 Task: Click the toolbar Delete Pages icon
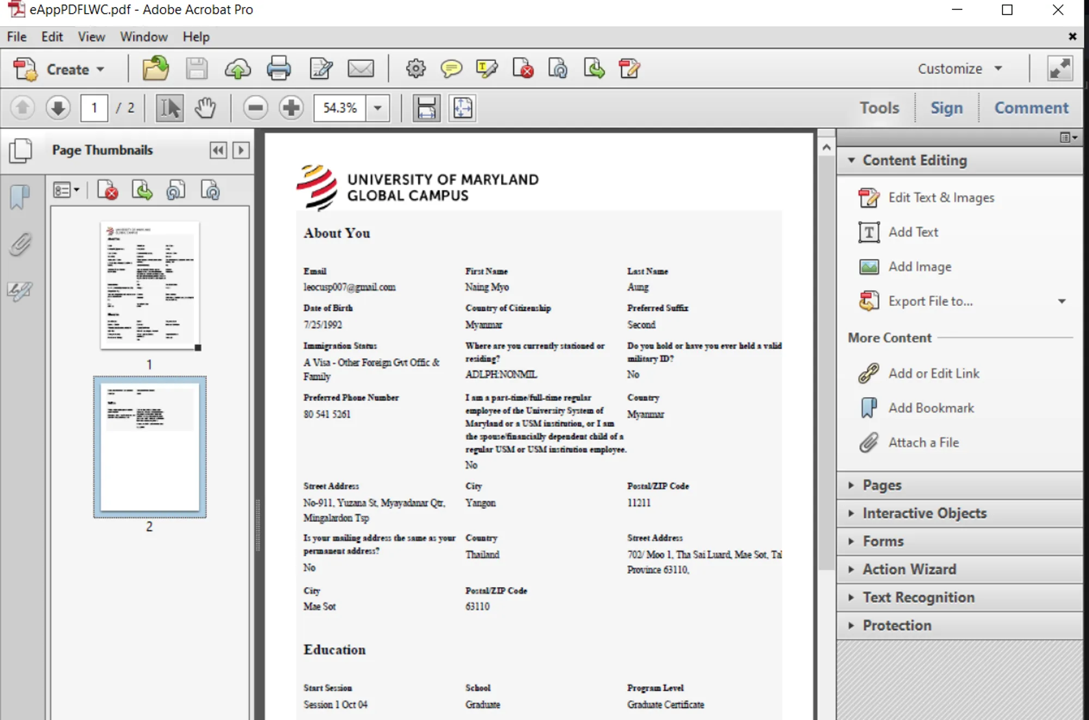(523, 69)
